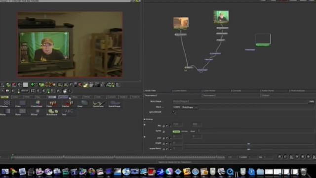This screenshot has width=316, height=178.
Task: Click the clock icon beside pan
Action: [x=163, y=138]
